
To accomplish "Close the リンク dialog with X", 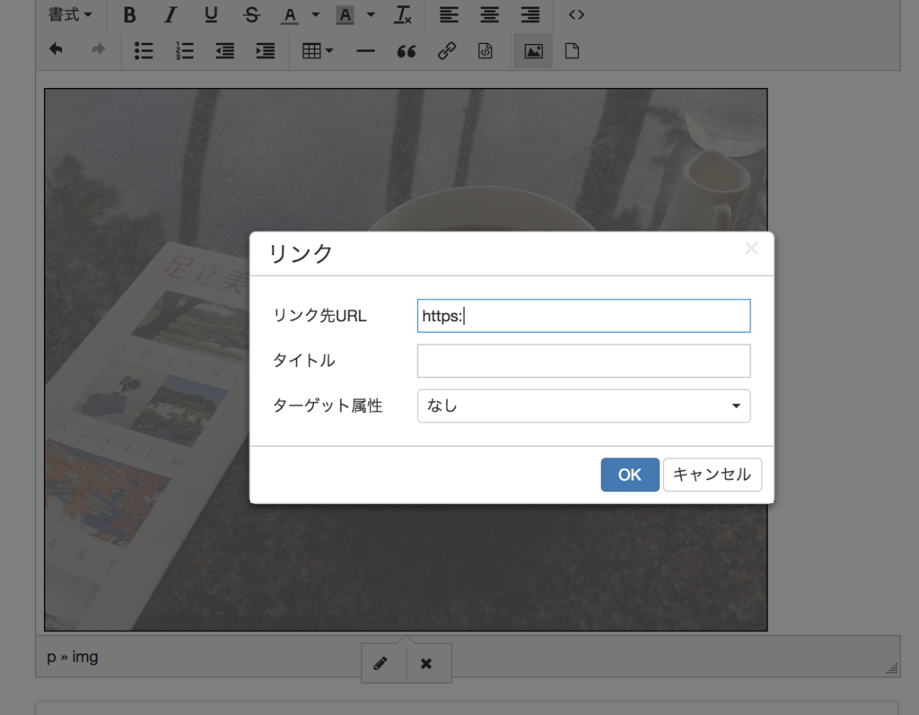I will pos(751,249).
